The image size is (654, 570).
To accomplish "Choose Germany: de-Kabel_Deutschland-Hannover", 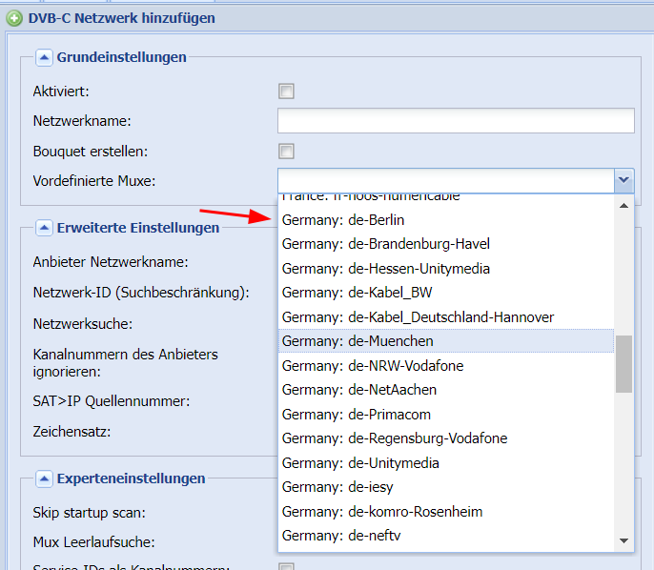I will click(x=446, y=317).
